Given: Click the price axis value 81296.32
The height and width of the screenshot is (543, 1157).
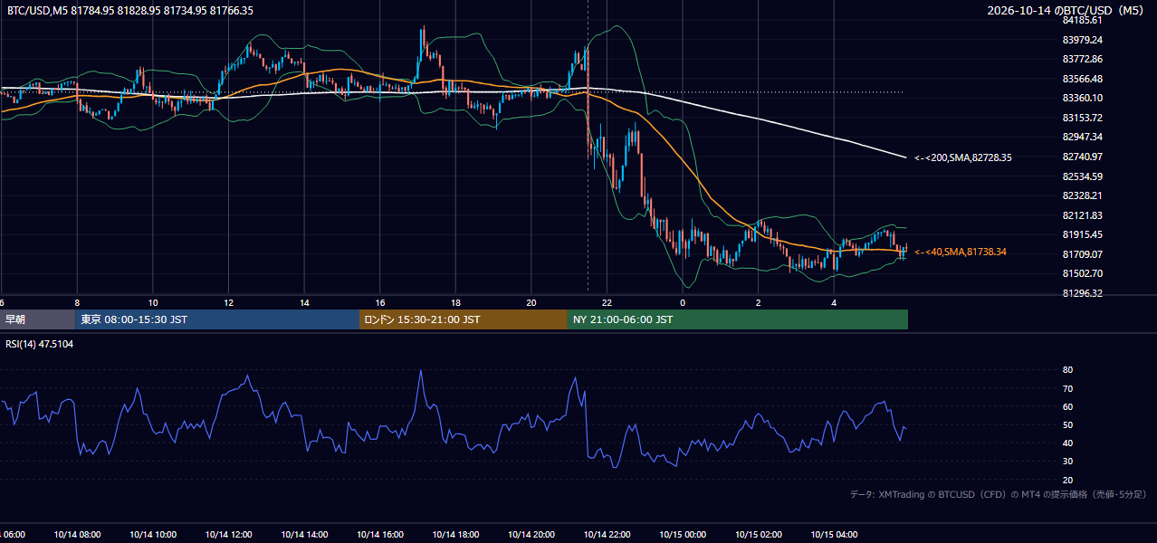Looking at the screenshot, I should [1082, 293].
